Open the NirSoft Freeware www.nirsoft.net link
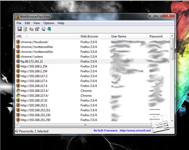Image resolution: width=189 pixels, height=150 pixels. pyautogui.click(x=122, y=130)
